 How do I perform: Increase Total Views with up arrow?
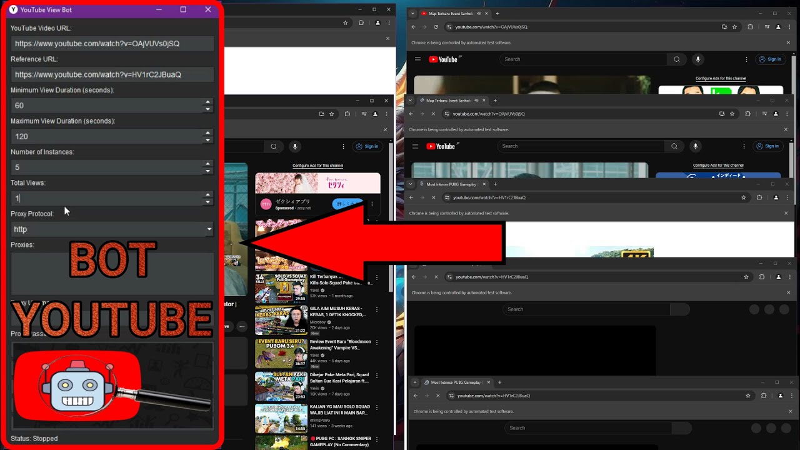coord(208,195)
